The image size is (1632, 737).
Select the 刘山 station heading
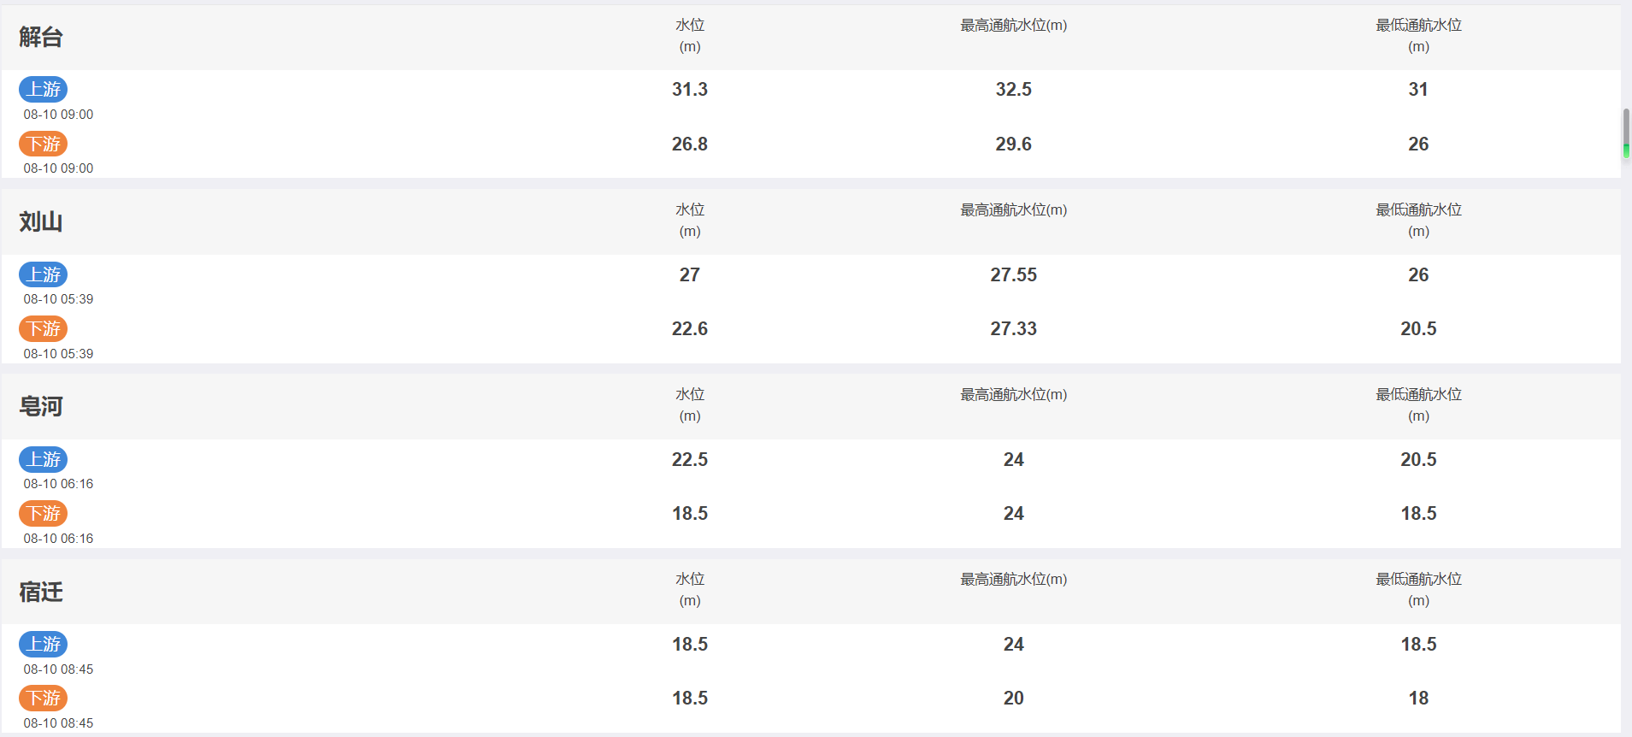[41, 221]
